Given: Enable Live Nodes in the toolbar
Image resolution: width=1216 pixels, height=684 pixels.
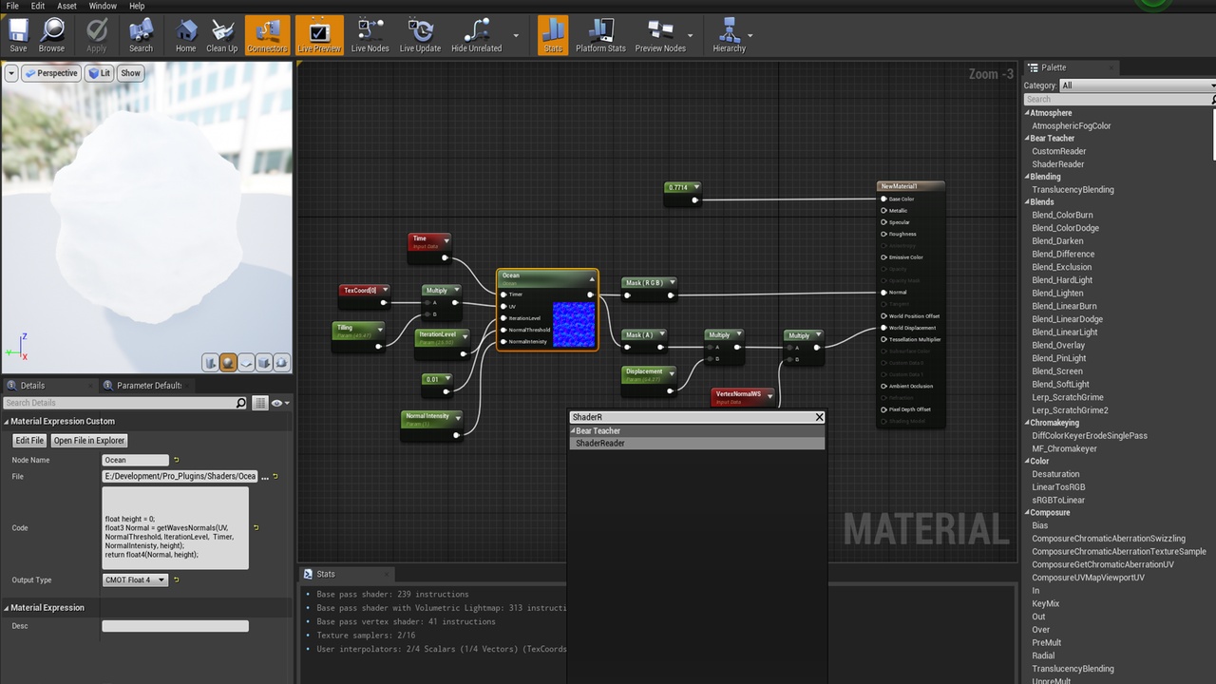Looking at the screenshot, I should [x=370, y=35].
